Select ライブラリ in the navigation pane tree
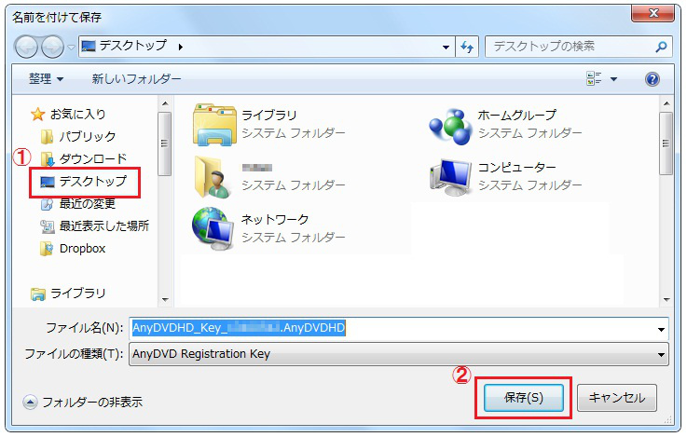Image resolution: width=687 pixels, height=437 pixels. (x=78, y=294)
